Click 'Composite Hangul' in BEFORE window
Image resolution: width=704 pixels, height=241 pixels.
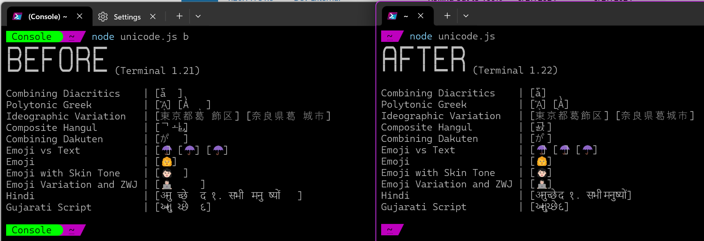52,128
